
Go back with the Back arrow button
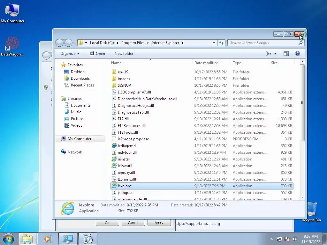pyautogui.click(x=59, y=43)
